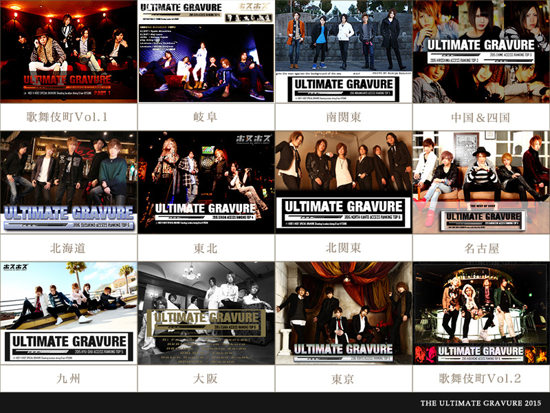Open the 東北 gravure thumbnail image

(206, 182)
